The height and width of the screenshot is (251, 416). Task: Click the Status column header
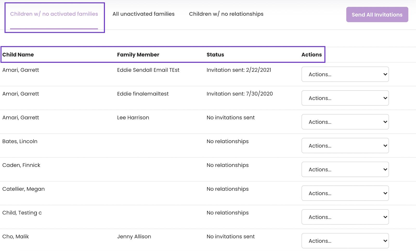point(215,55)
